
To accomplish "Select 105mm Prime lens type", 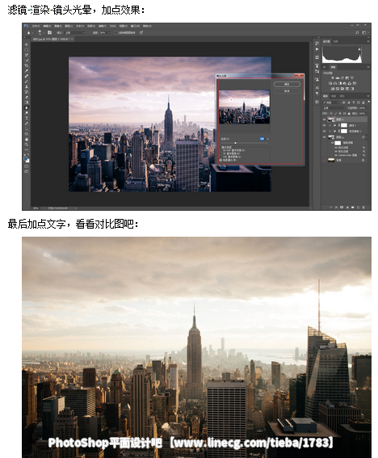I will point(220,157).
